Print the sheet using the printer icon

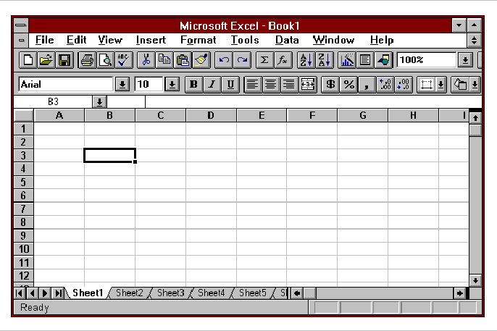pos(87,60)
